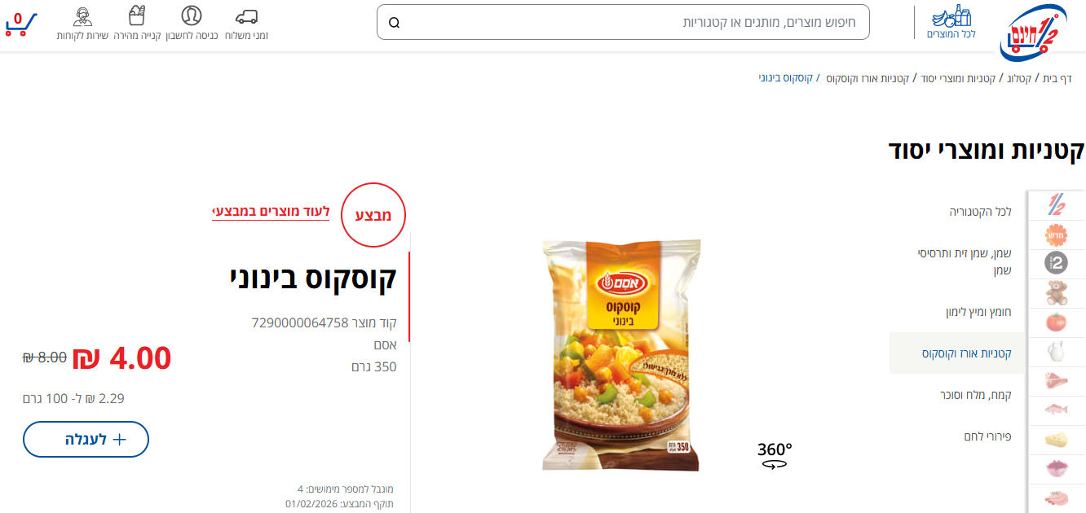Click 'קטלוג' breadcrumb link

pos(1018,78)
